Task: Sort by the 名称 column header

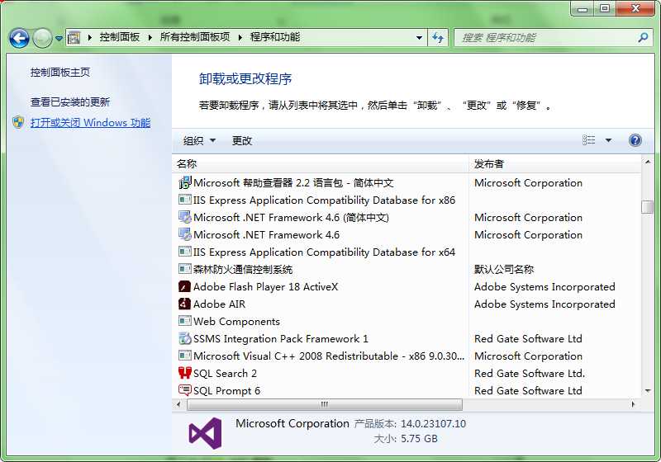Action: click(321, 163)
